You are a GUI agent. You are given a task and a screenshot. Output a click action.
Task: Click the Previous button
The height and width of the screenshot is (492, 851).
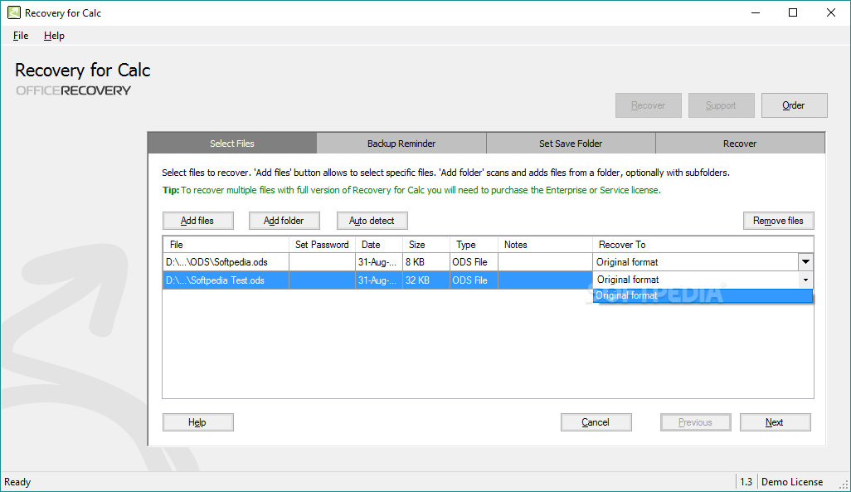coord(695,422)
